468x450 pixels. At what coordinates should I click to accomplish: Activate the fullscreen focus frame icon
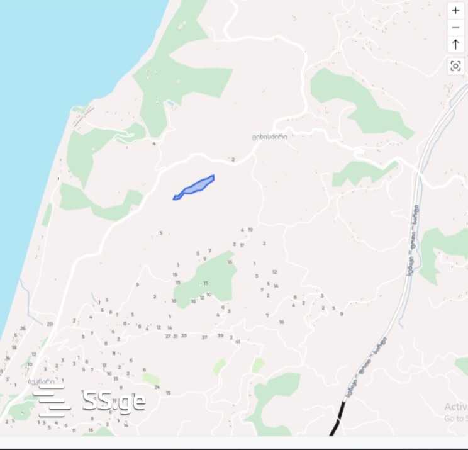[455, 66]
